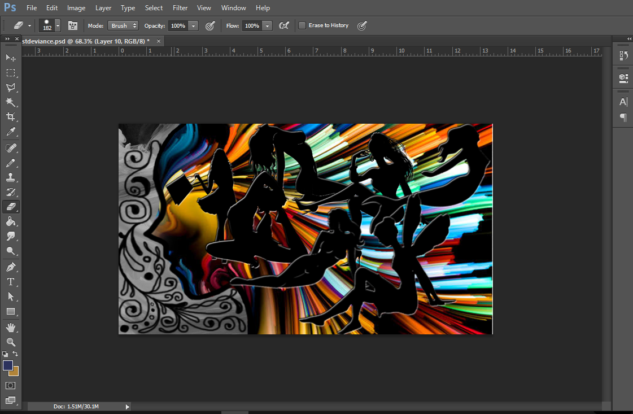Toggle pressure for opacity
This screenshot has width=633, height=414.
210,25
